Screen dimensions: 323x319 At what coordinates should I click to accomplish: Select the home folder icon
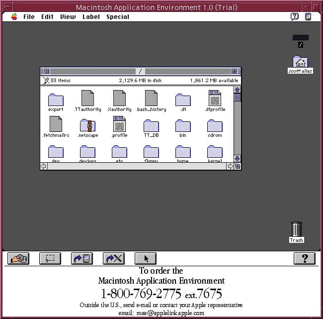(x=183, y=152)
